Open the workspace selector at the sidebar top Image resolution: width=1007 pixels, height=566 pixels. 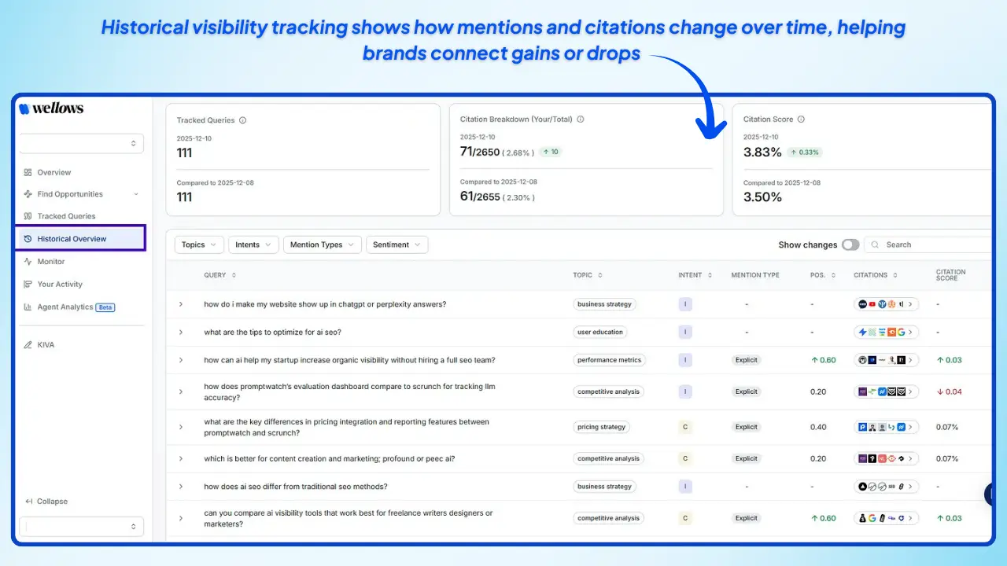point(81,143)
